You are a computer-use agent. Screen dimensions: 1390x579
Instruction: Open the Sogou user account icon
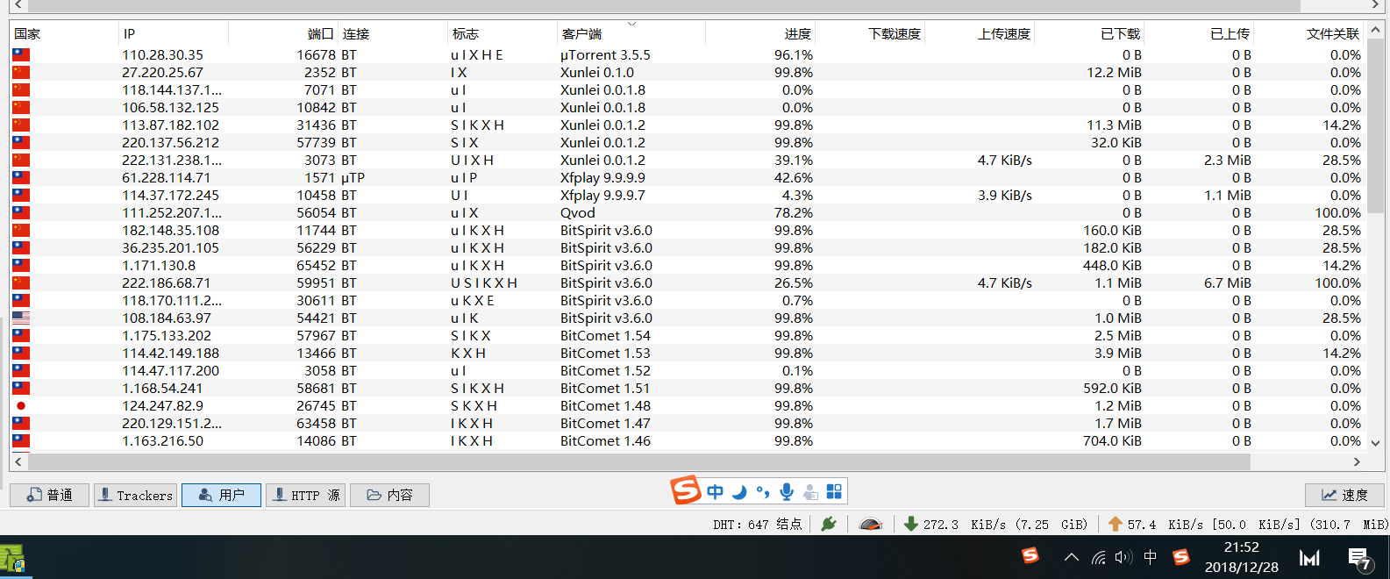click(x=810, y=491)
